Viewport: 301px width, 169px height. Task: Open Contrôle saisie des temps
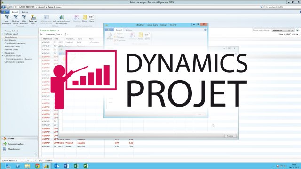15,43
